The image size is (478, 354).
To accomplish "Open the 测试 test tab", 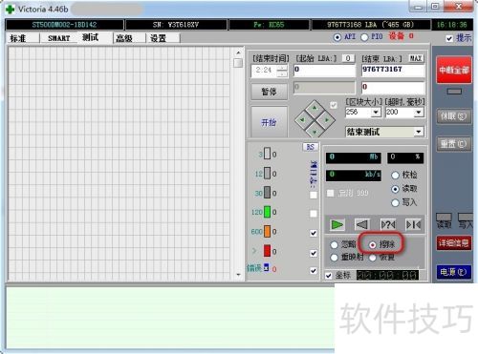I will pos(90,37).
